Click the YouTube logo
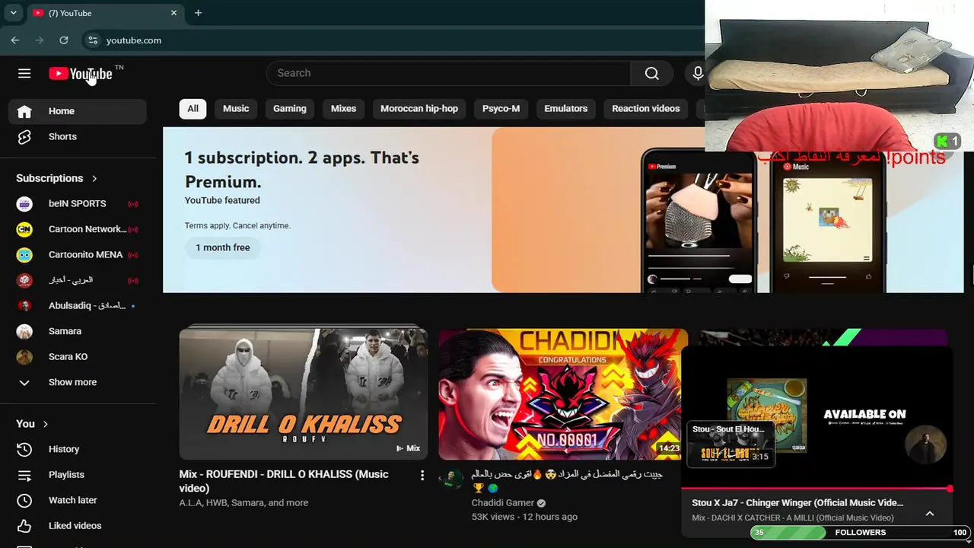Screen dimensions: 974x548 coord(81,74)
